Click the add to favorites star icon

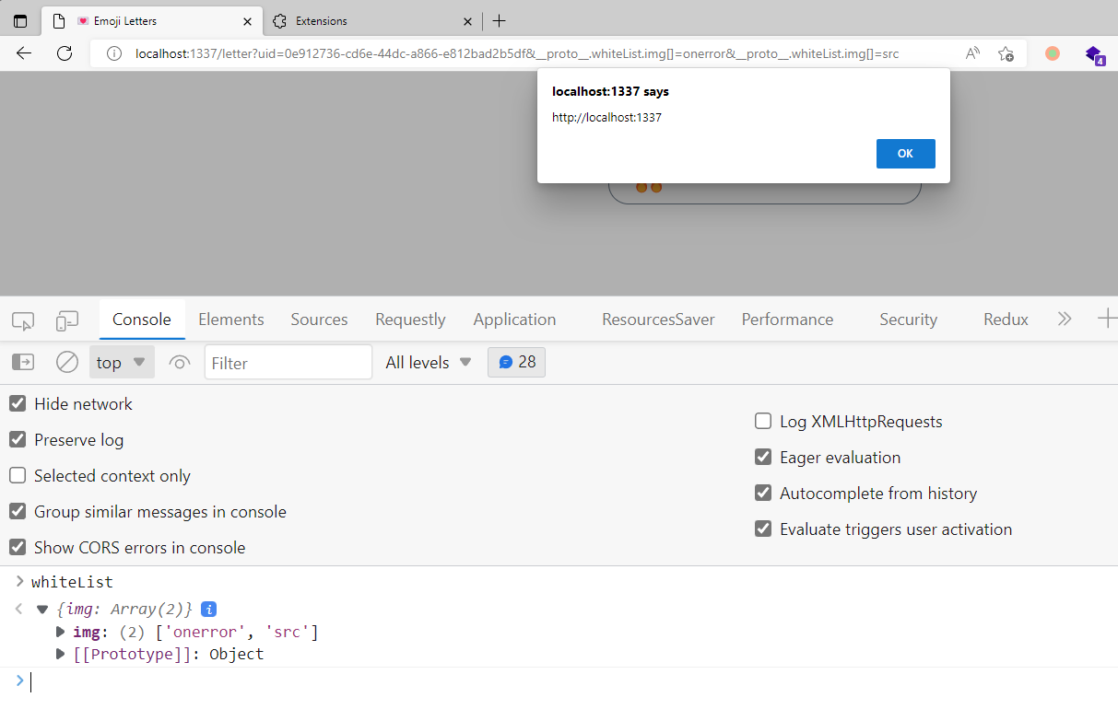tap(1006, 53)
